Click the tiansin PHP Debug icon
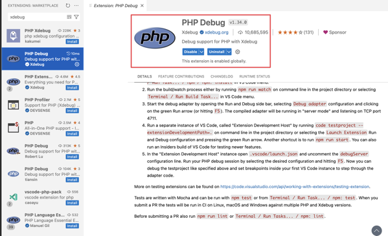The height and width of the screenshot is (236, 388). (14, 174)
